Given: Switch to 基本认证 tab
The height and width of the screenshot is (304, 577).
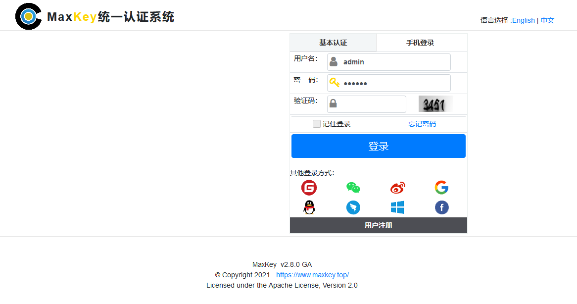Looking at the screenshot, I should point(333,43).
